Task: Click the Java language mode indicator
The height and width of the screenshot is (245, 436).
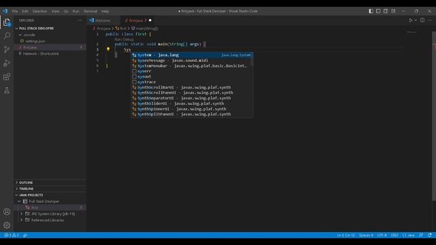Action: [409, 235]
